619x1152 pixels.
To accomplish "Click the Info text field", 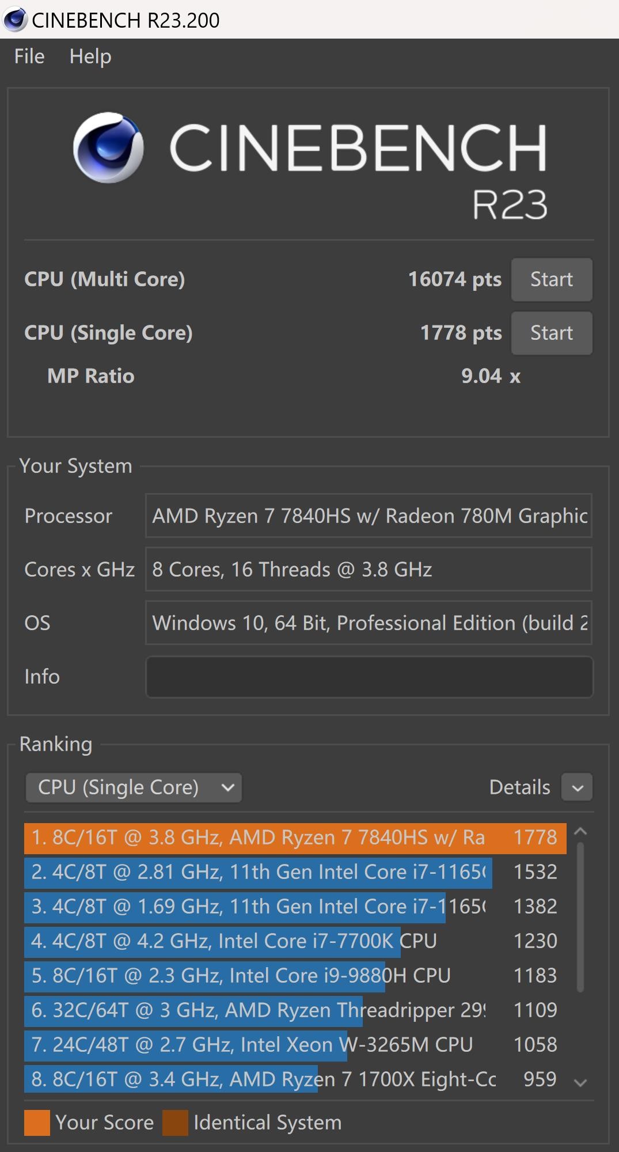I will [369, 677].
